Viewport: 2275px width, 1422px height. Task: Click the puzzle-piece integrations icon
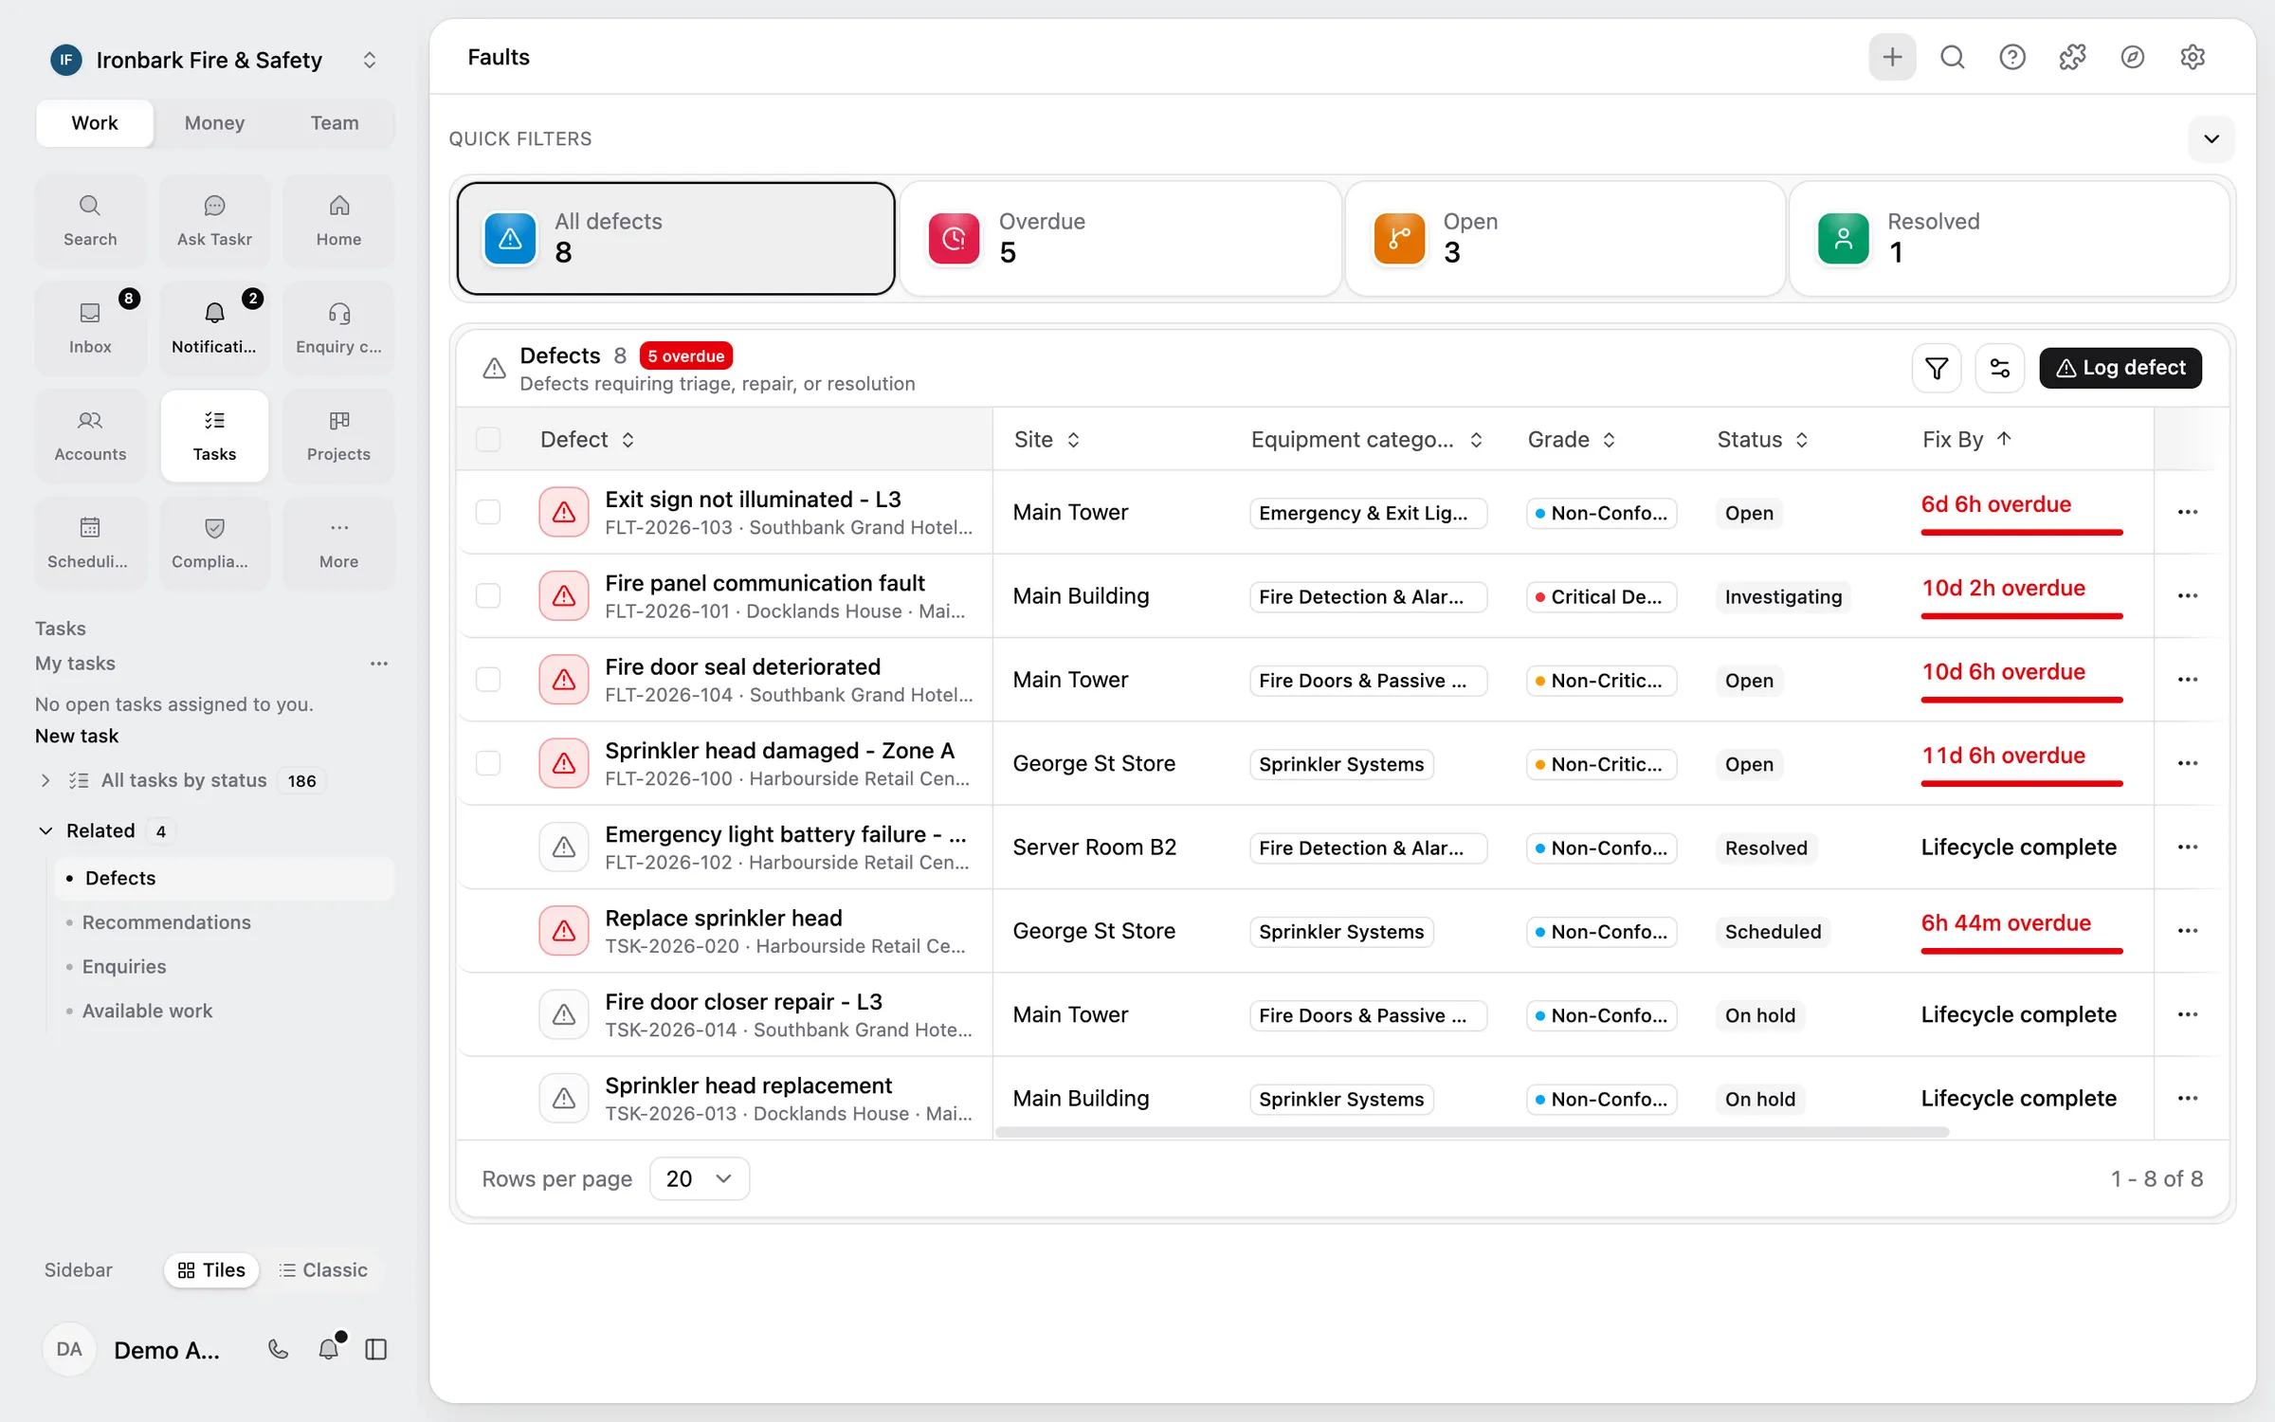pyautogui.click(x=2072, y=57)
